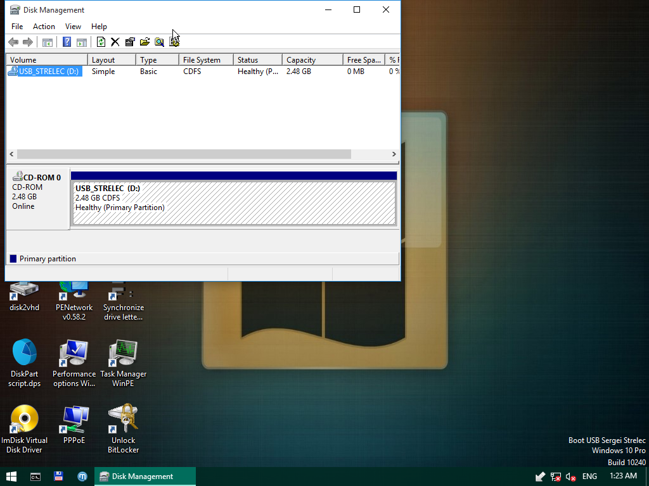Open the Properties toolbar icon

(x=130, y=42)
